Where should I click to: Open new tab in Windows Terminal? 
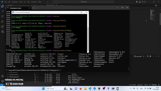33,8
